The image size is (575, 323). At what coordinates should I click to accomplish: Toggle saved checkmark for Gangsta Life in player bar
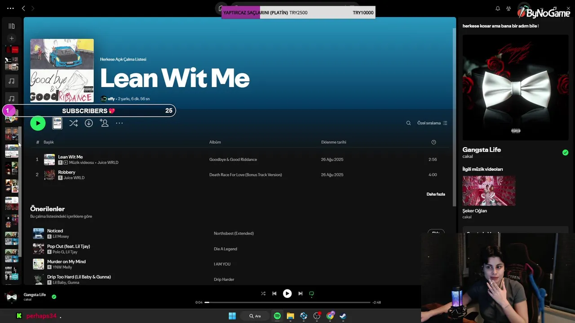(54, 297)
